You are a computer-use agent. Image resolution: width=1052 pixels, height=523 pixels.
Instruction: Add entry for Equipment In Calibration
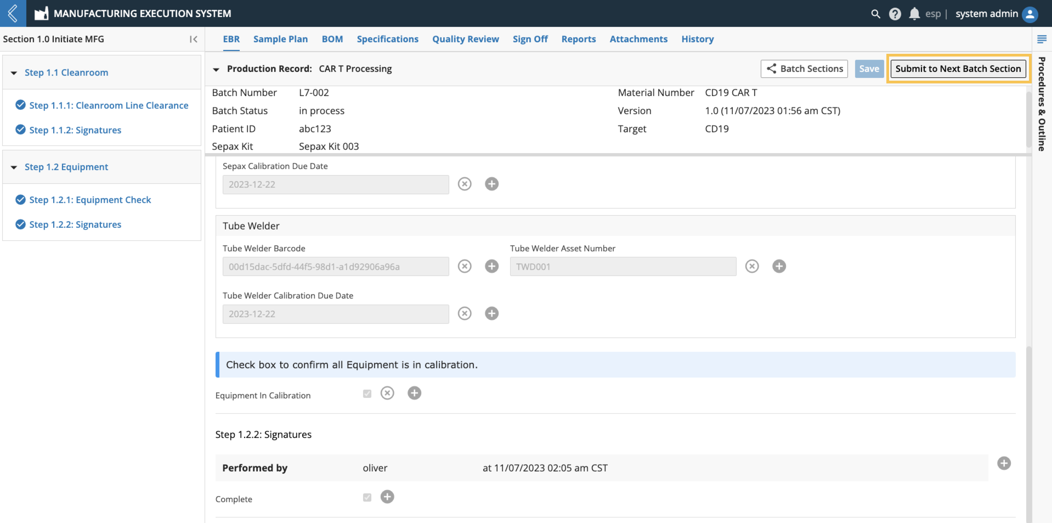pos(414,393)
